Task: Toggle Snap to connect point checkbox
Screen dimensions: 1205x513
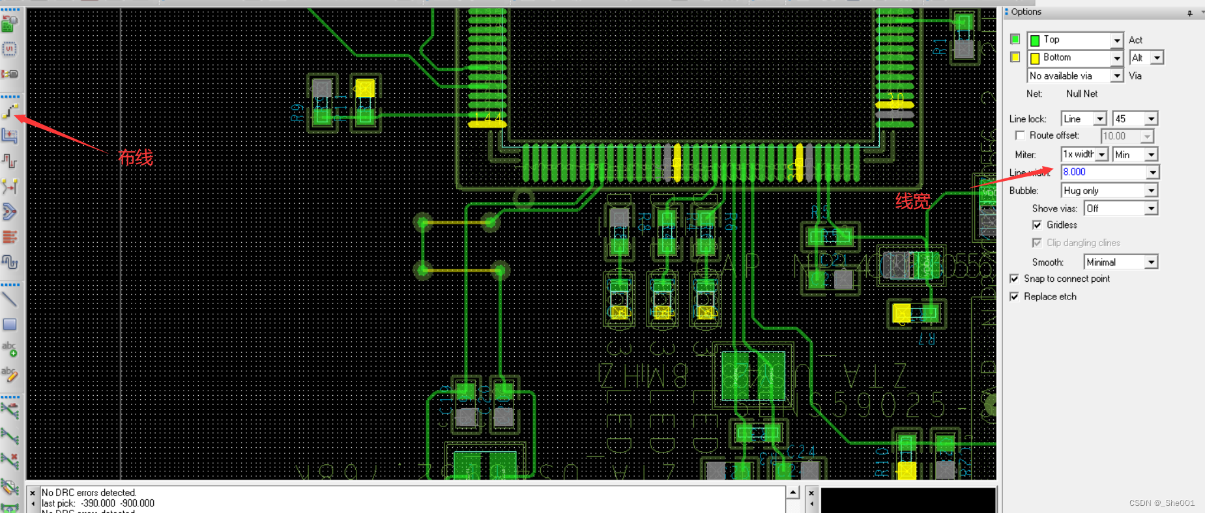Action: 1015,279
